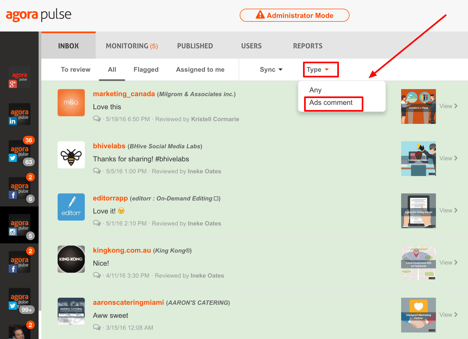Choose Ads comment from Type menu

331,103
